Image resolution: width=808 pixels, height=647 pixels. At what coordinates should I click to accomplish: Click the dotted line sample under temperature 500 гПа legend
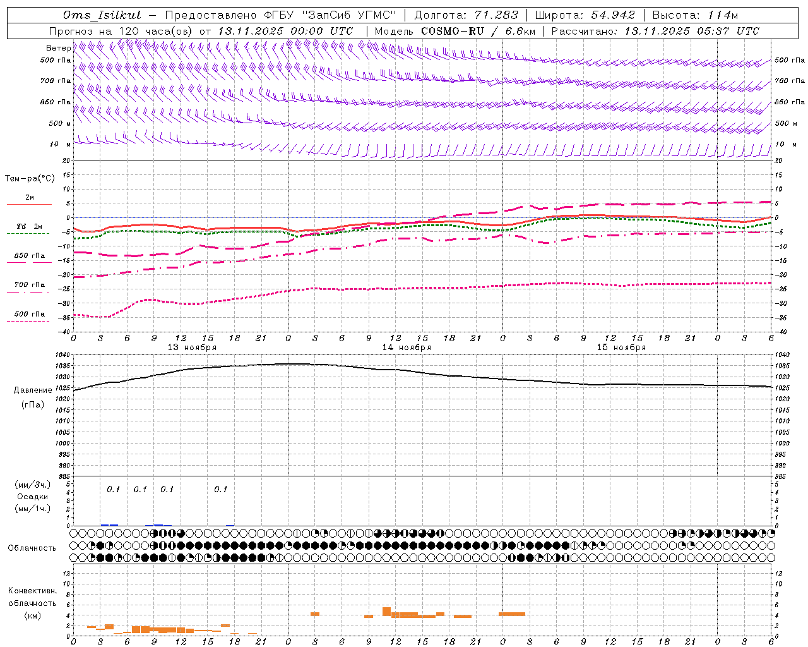tap(29, 321)
